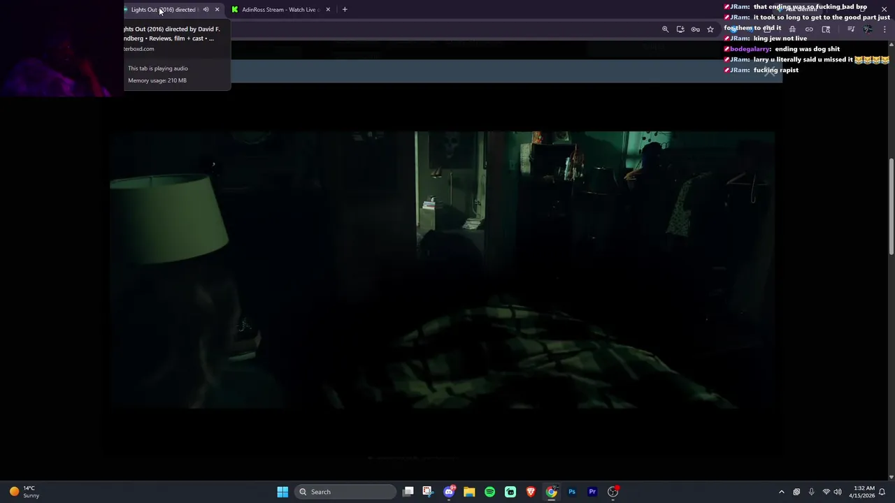Open OBS Studio from the taskbar
The height and width of the screenshot is (503, 895).
click(x=613, y=492)
